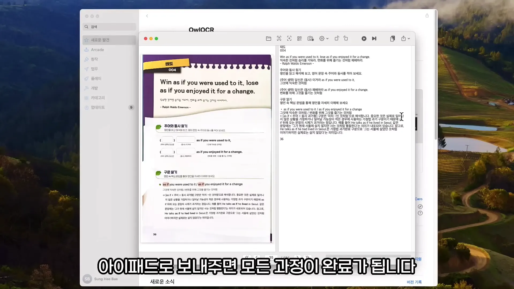
Task: Open 개발 category in sidebar
Action: [x=109, y=88]
